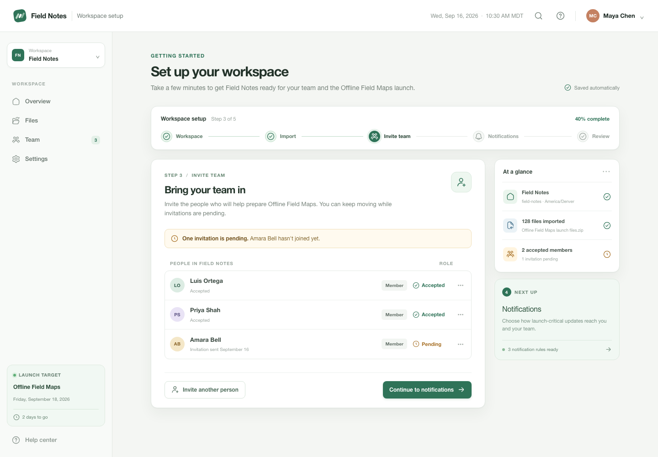Click the 2 days to go clock icon
658x457 pixels.
pos(16,417)
